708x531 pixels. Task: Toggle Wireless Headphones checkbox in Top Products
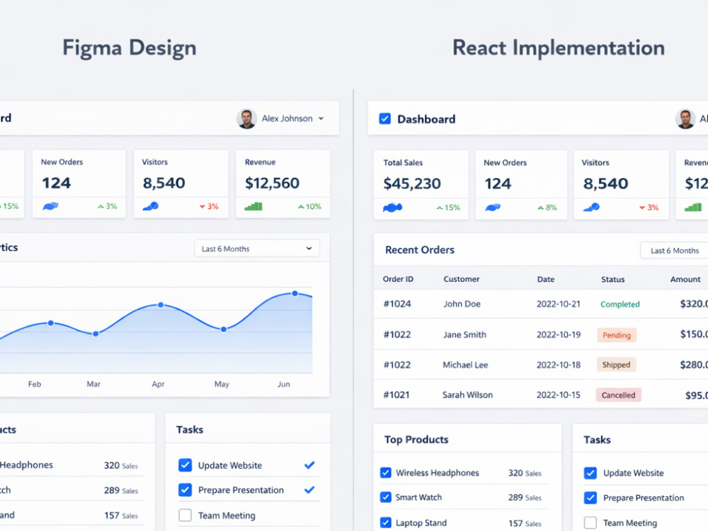point(386,473)
